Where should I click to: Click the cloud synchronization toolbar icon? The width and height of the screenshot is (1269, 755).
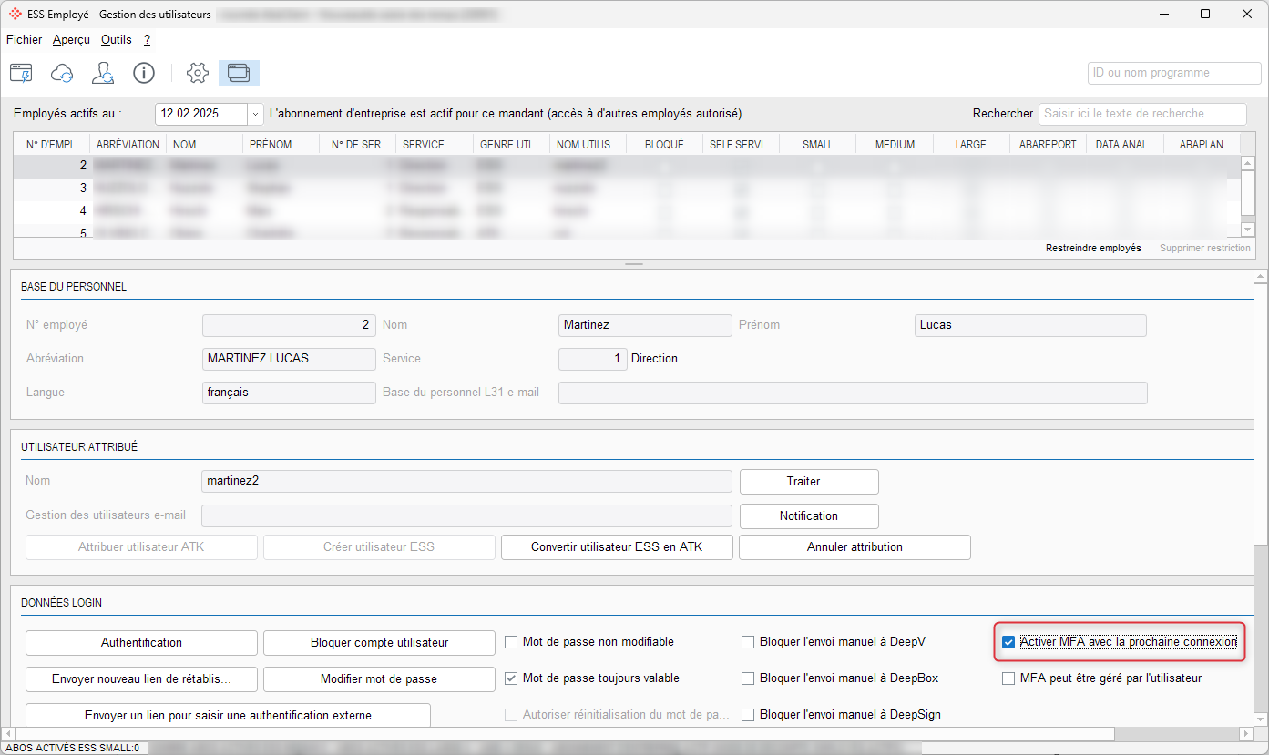[62, 73]
